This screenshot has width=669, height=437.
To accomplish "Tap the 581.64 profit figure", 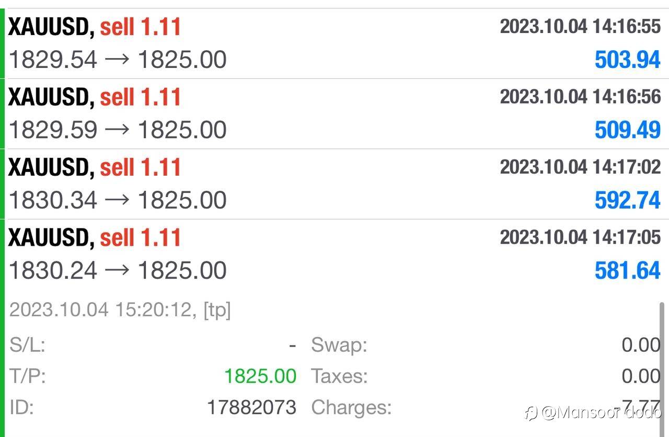I will click(x=627, y=271).
